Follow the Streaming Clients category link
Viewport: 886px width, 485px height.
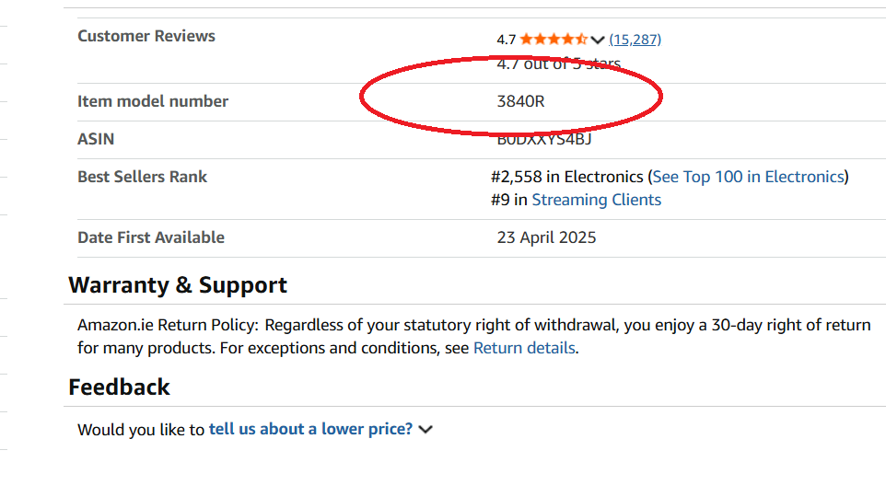click(x=596, y=200)
